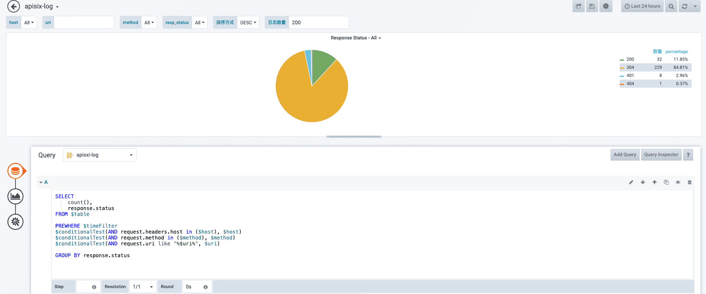The image size is (706, 294).
Task: Move query A up with arrow icon
Action: pos(654,182)
